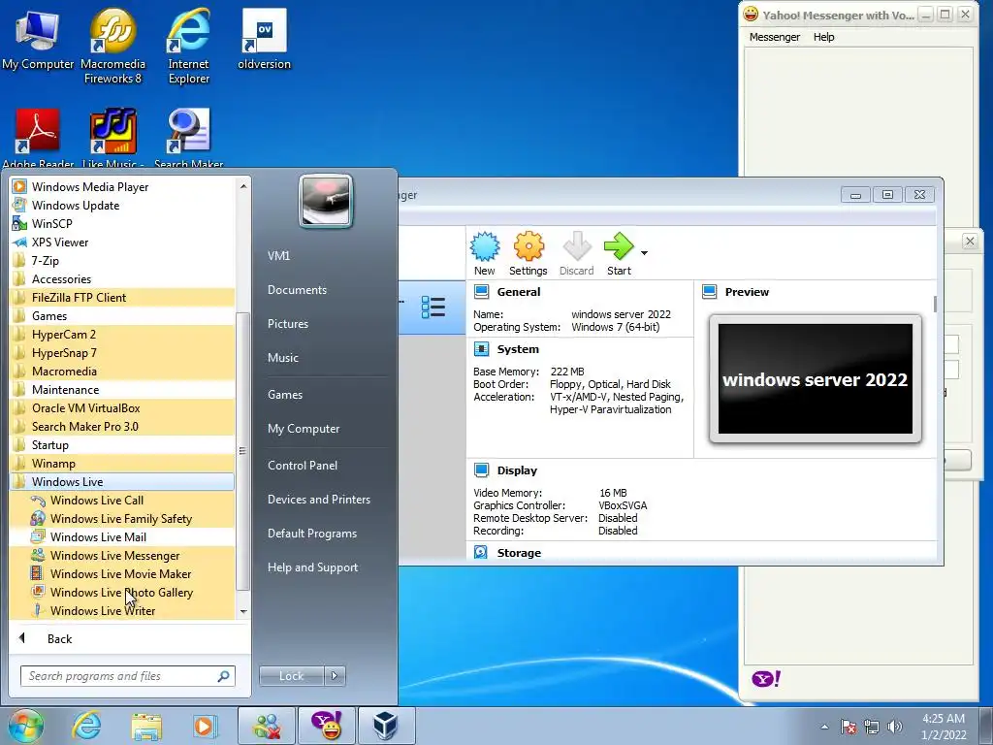Launch Windows Live Messenger
The height and width of the screenshot is (745, 993).
[122, 555]
